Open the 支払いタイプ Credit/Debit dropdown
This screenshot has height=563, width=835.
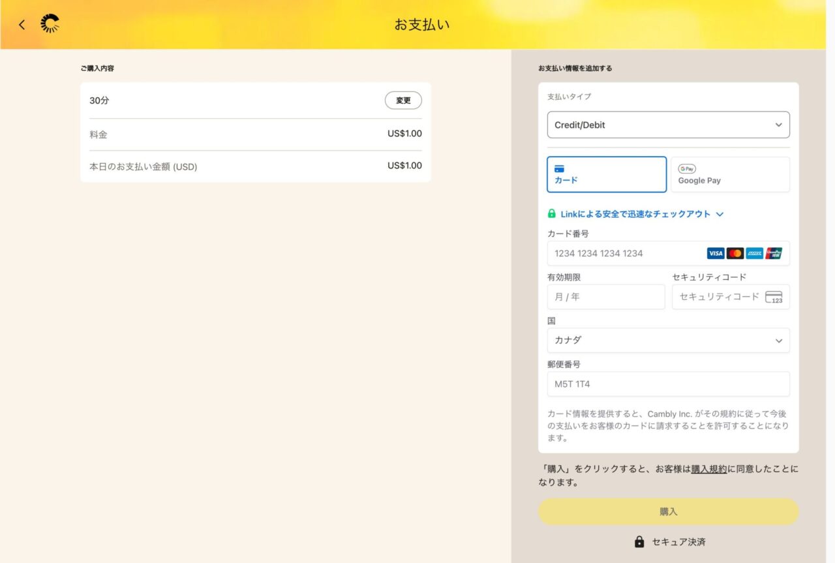(668, 125)
